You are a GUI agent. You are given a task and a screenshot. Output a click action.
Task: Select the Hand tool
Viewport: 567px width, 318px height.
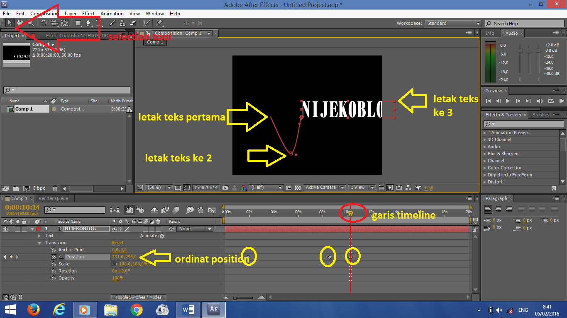pyautogui.click(x=20, y=23)
